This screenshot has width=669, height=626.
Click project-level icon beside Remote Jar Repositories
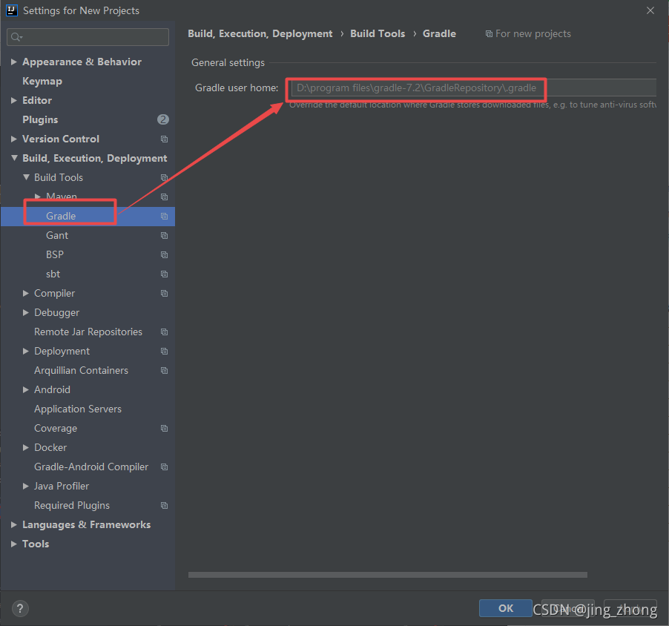coord(164,332)
